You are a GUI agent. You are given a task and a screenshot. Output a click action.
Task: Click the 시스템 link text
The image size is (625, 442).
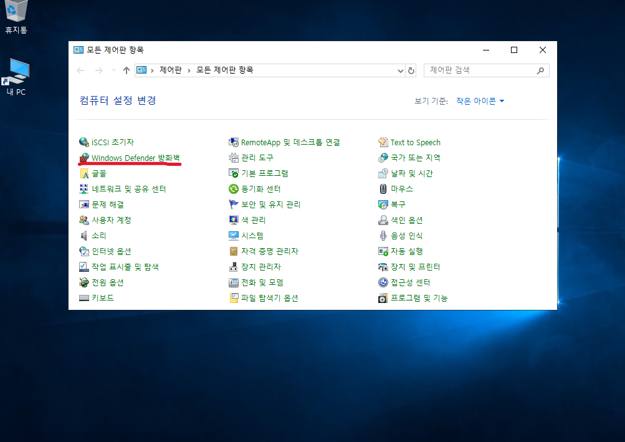coord(252,236)
